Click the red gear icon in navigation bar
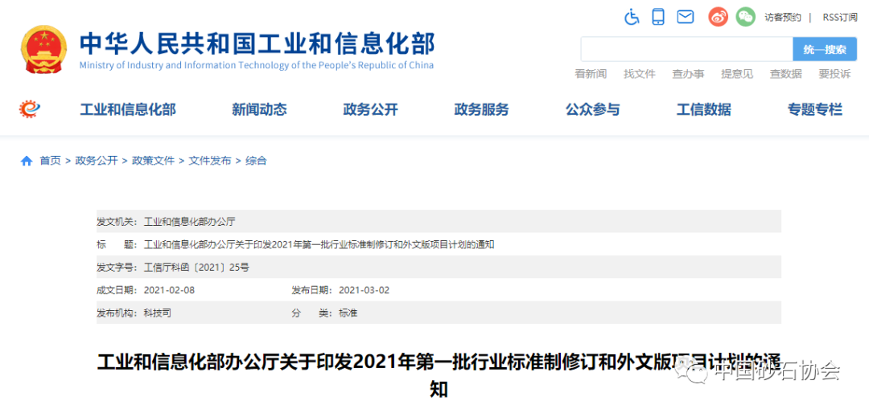The height and width of the screenshot is (409, 869). [x=30, y=108]
